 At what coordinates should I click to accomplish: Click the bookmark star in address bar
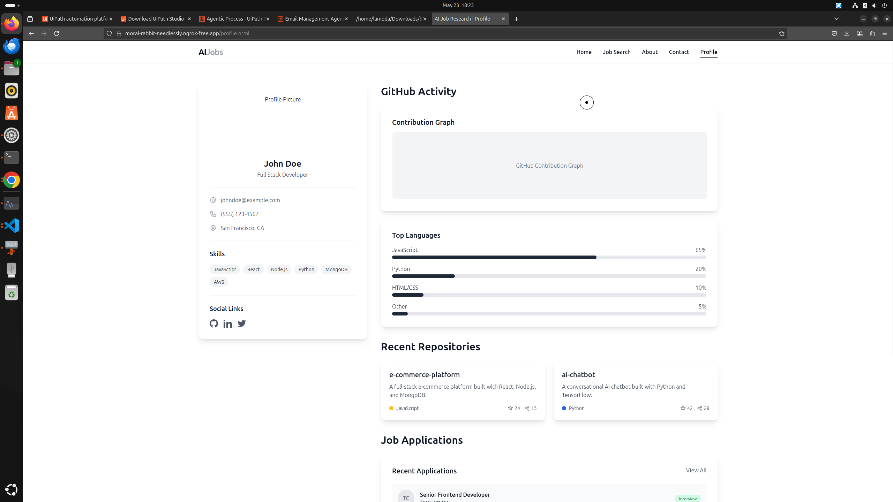[x=781, y=33]
